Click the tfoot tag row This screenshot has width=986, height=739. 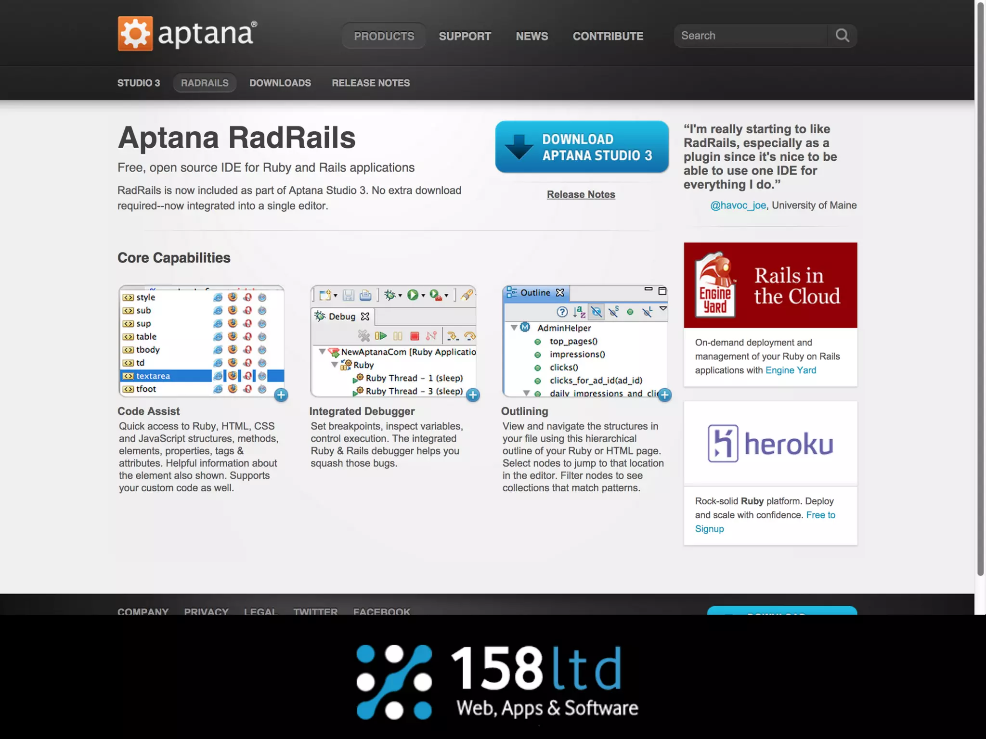coord(202,389)
